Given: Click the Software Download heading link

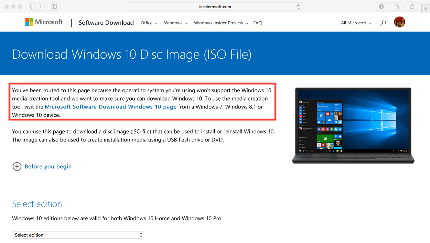Looking at the screenshot, I should [106, 23].
